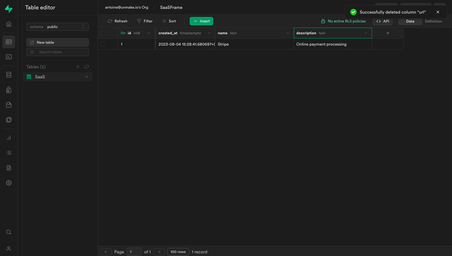This screenshot has height=256, width=452.
Task: Click the page number input field
Action: [134, 252]
